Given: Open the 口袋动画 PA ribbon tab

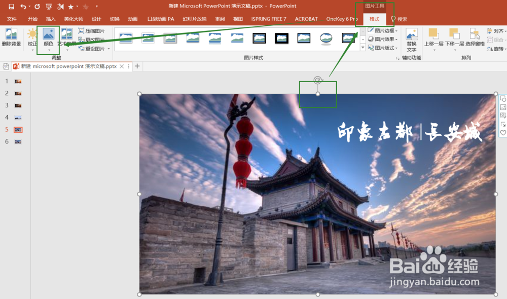Looking at the screenshot, I should tap(160, 19).
